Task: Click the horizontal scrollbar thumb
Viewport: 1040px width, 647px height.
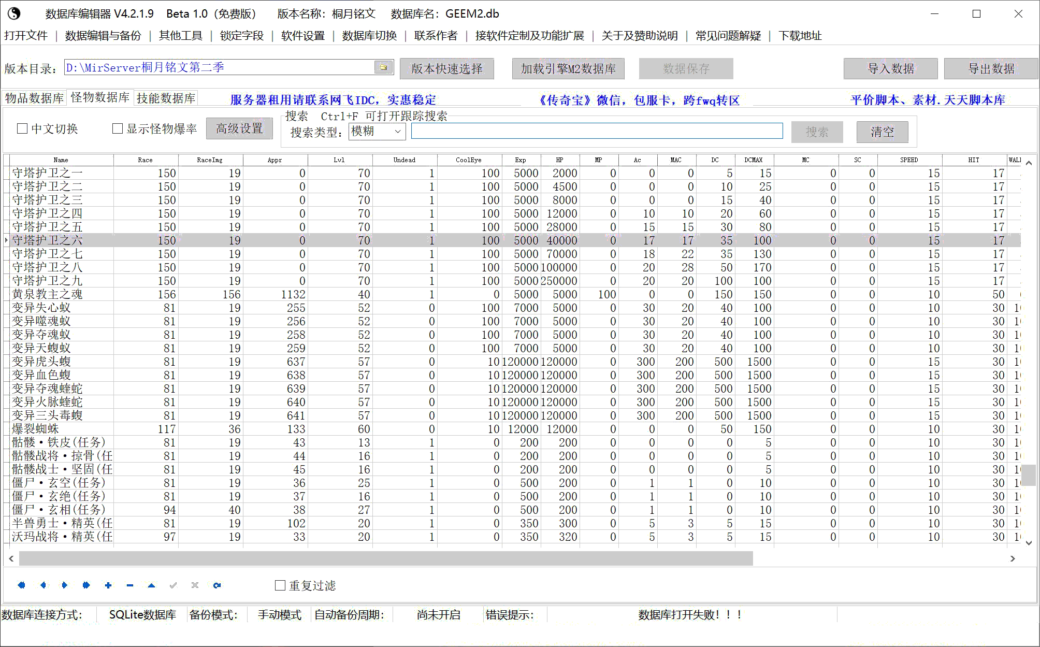Action: [386, 558]
